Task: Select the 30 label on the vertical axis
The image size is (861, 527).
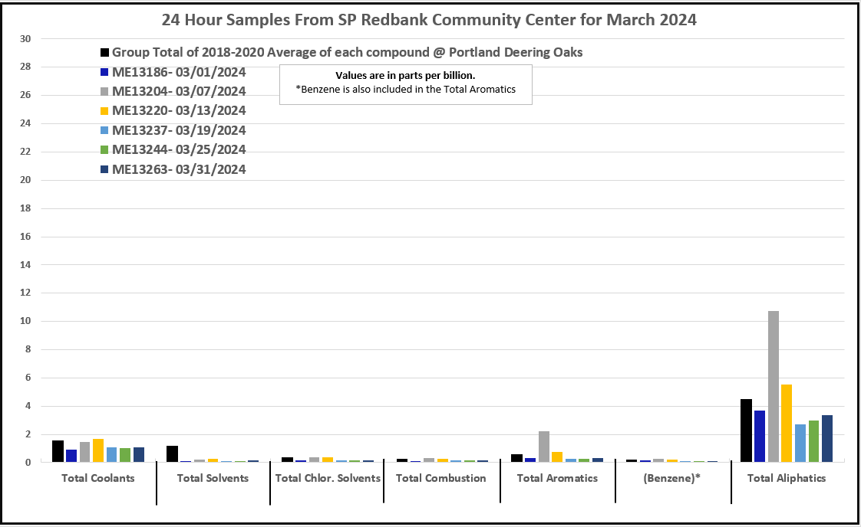Action: click(25, 38)
